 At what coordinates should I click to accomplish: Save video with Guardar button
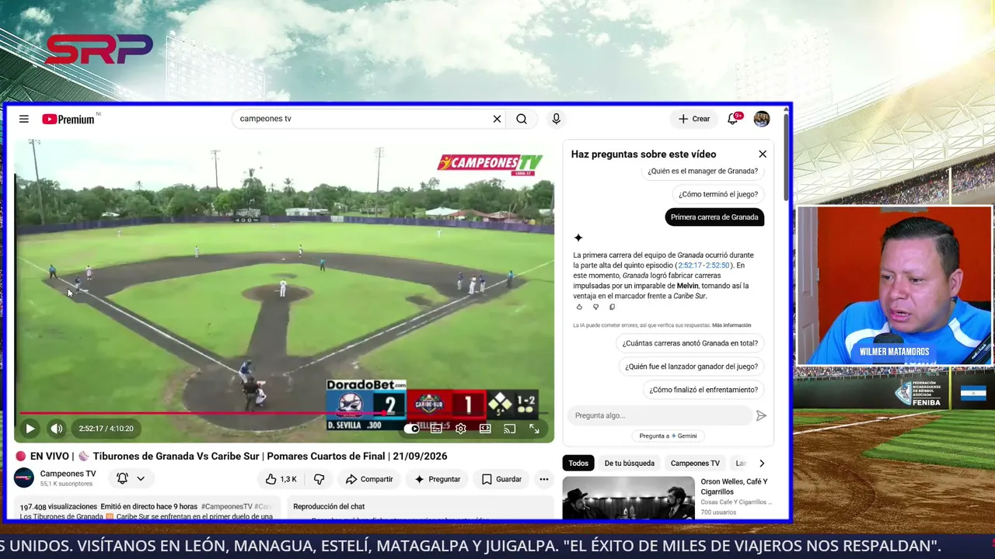pyautogui.click(x=501, y=479)
